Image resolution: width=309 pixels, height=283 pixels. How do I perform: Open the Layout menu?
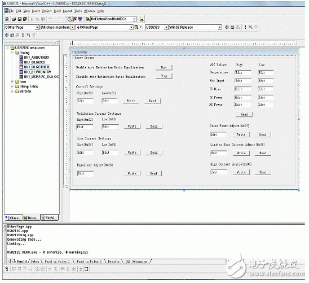pos(67,11)
